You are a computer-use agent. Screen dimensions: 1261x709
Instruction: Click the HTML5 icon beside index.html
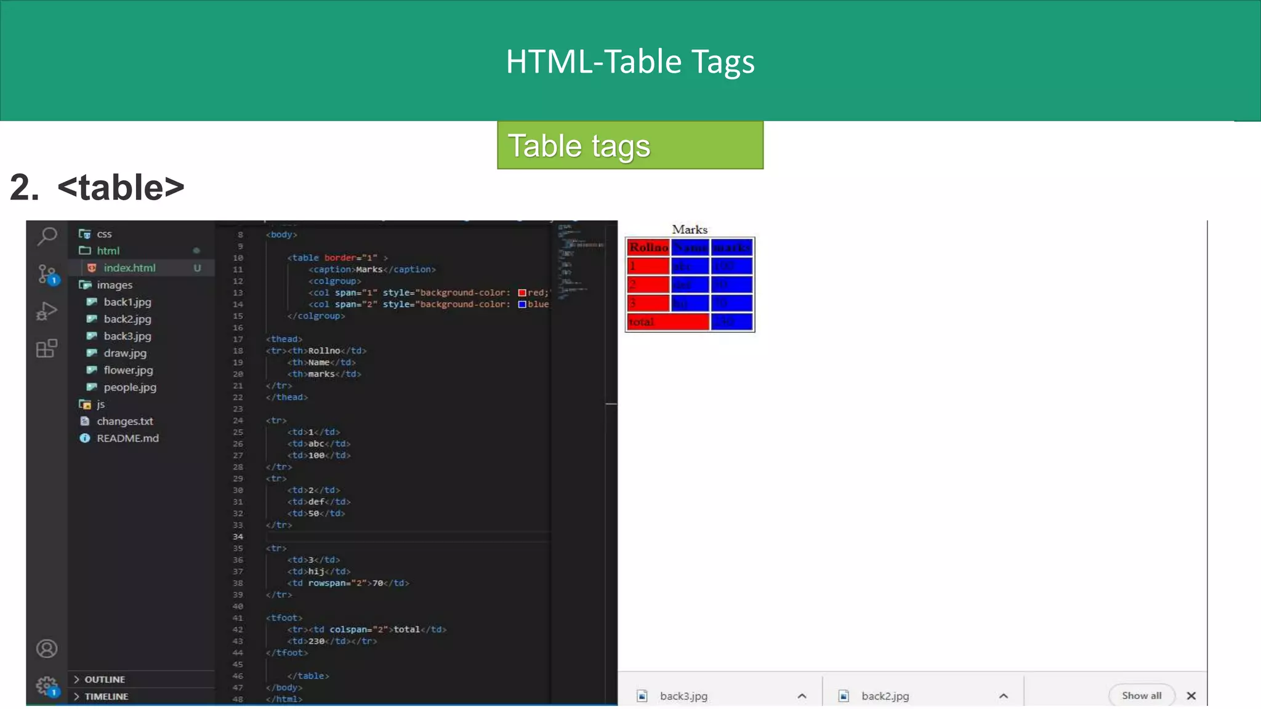(x=92, y=268)
